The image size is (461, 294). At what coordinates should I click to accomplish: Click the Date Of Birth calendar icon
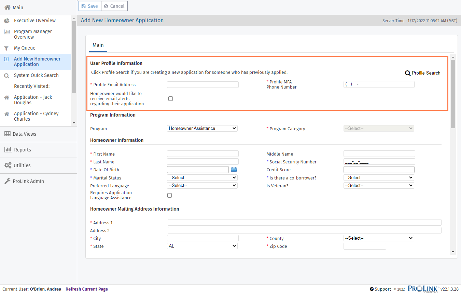tap(234, 170)
